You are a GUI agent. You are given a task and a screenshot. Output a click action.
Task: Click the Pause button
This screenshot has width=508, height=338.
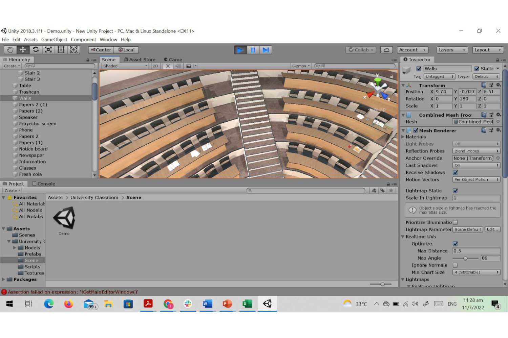point(253,50)
